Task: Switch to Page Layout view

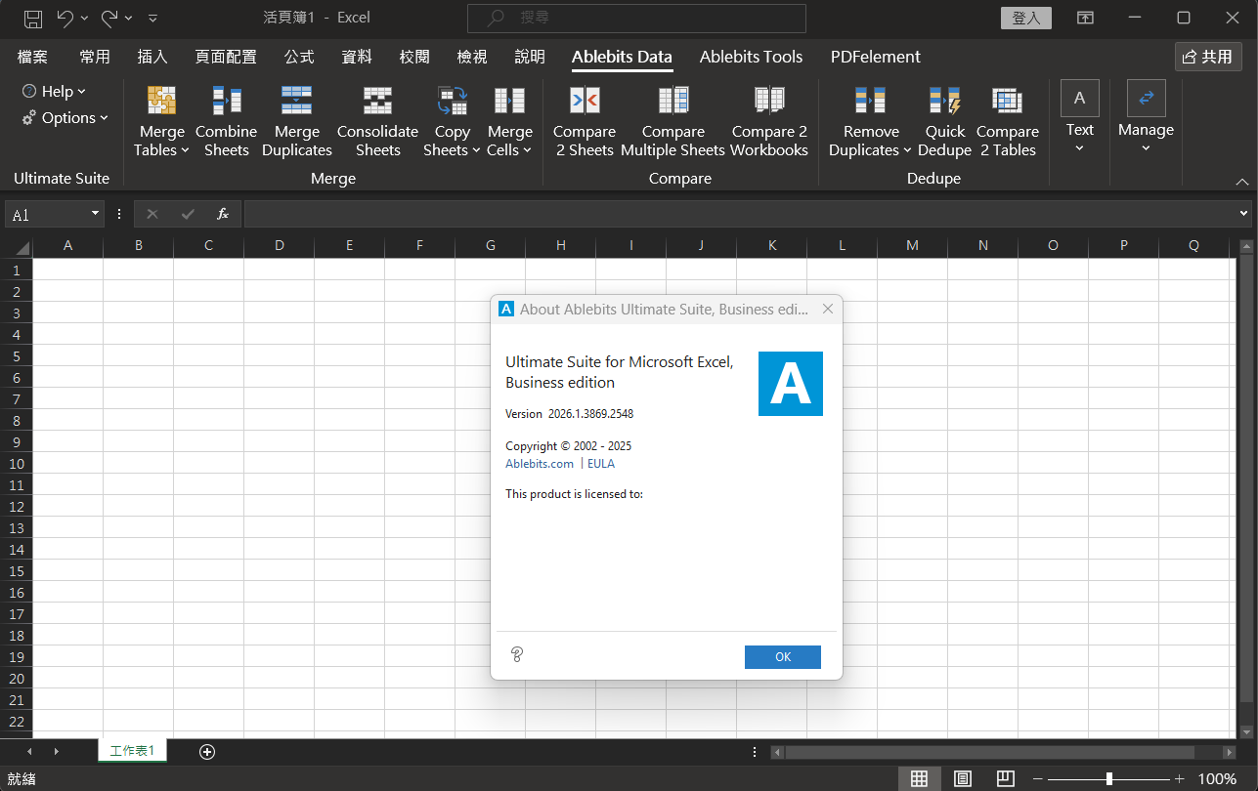Action: click(x=963, y=778)
